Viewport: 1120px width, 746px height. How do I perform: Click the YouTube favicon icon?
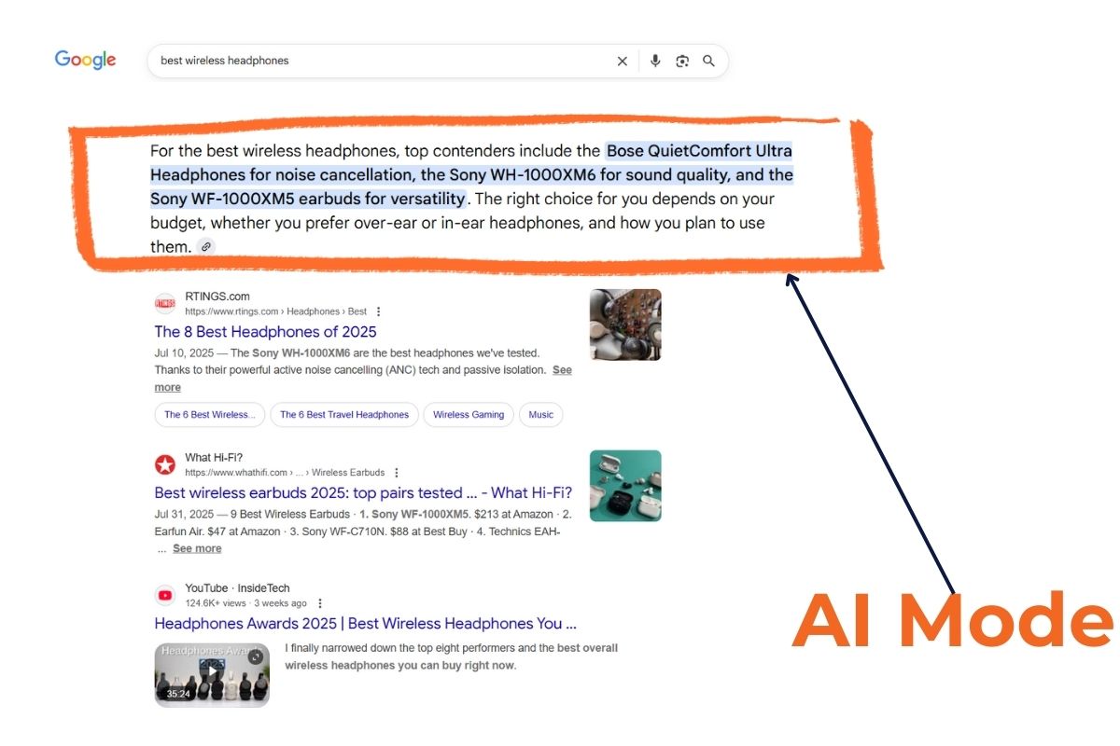pos(165,595)
